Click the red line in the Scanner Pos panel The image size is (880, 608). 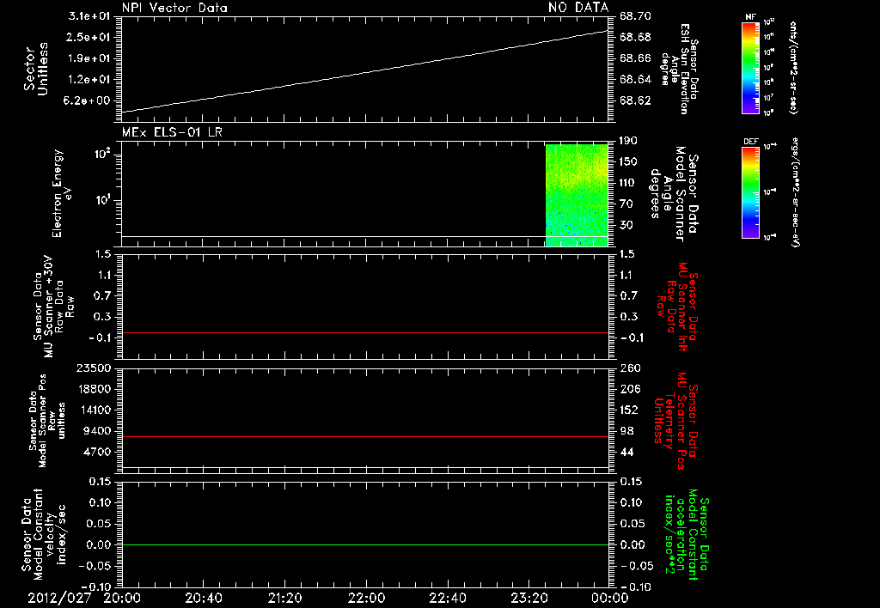364,436
